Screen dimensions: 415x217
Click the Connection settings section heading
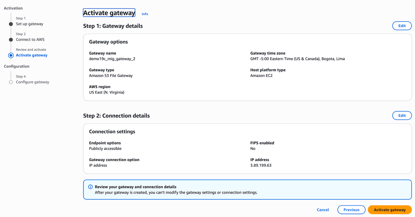[x=112, y=132]
